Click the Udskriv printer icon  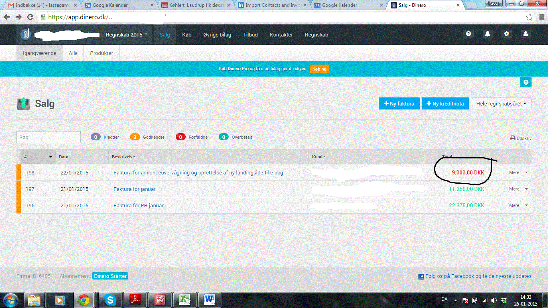[x=513, y=138]
